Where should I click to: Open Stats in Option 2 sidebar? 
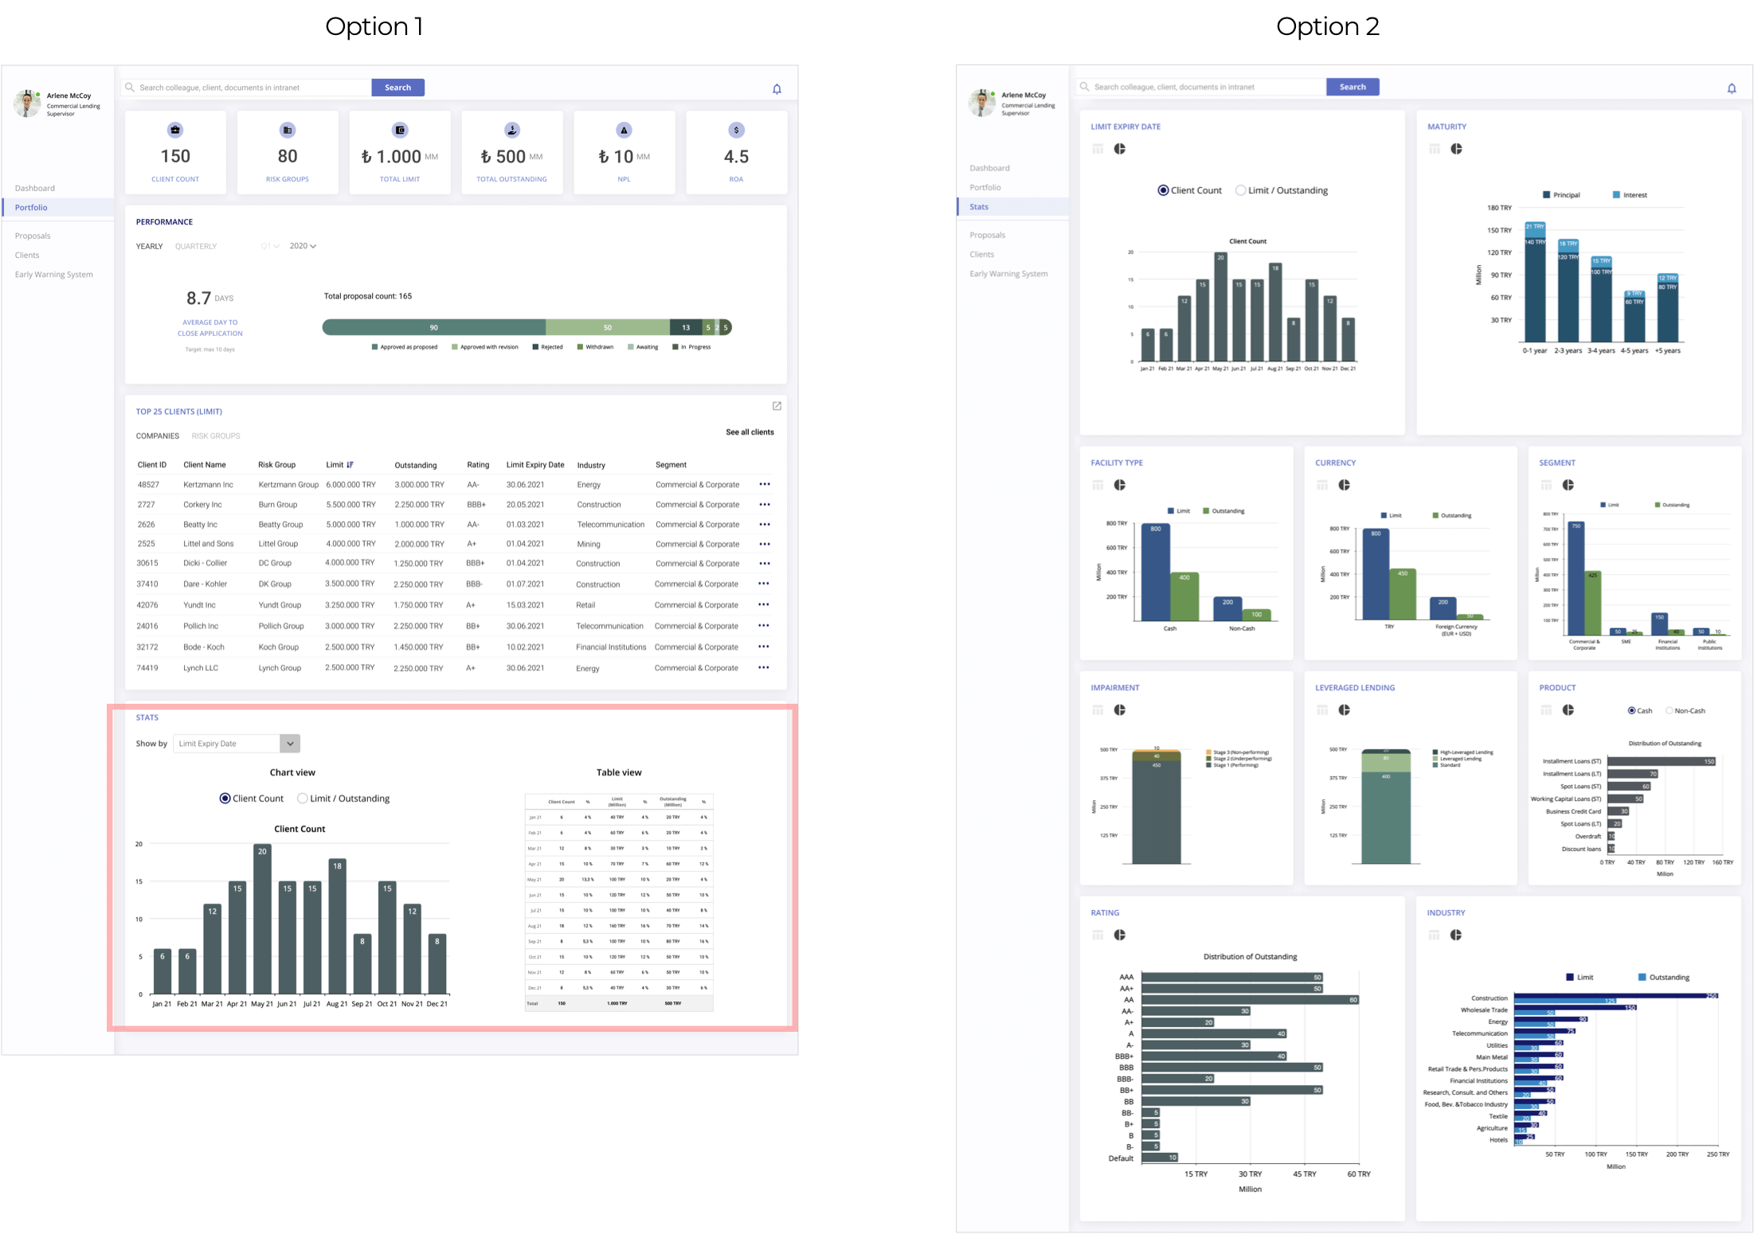1012,207
